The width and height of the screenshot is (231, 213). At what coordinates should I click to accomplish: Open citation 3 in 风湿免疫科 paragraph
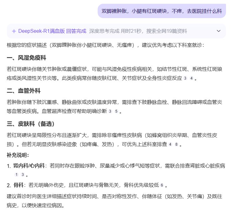pos(185,78)
